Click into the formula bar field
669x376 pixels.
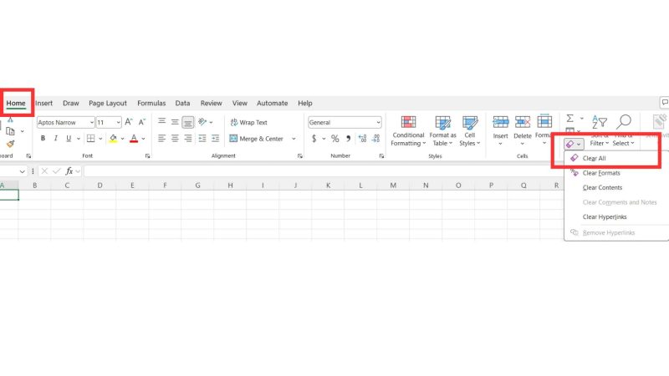coord(375,171)
